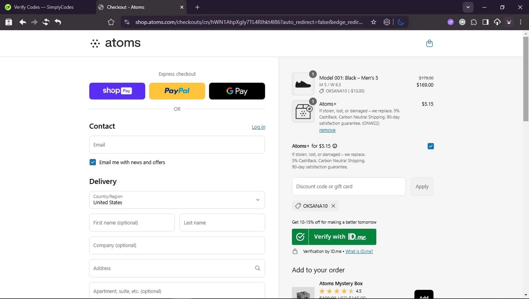The width and height of the screenshot is (529, 299).
Task: Click the Last name field
Action: [222, 223]
